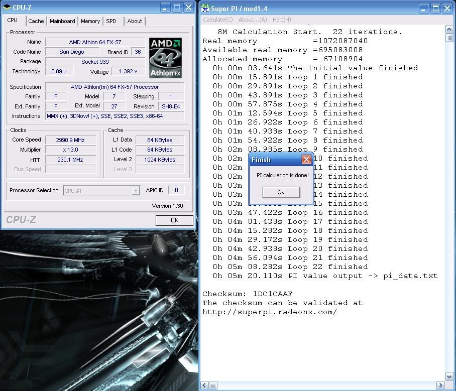Click the right arrow of Super PI horizontal scrollbar
The image size is (456, 391).
[x=440, y=385]
